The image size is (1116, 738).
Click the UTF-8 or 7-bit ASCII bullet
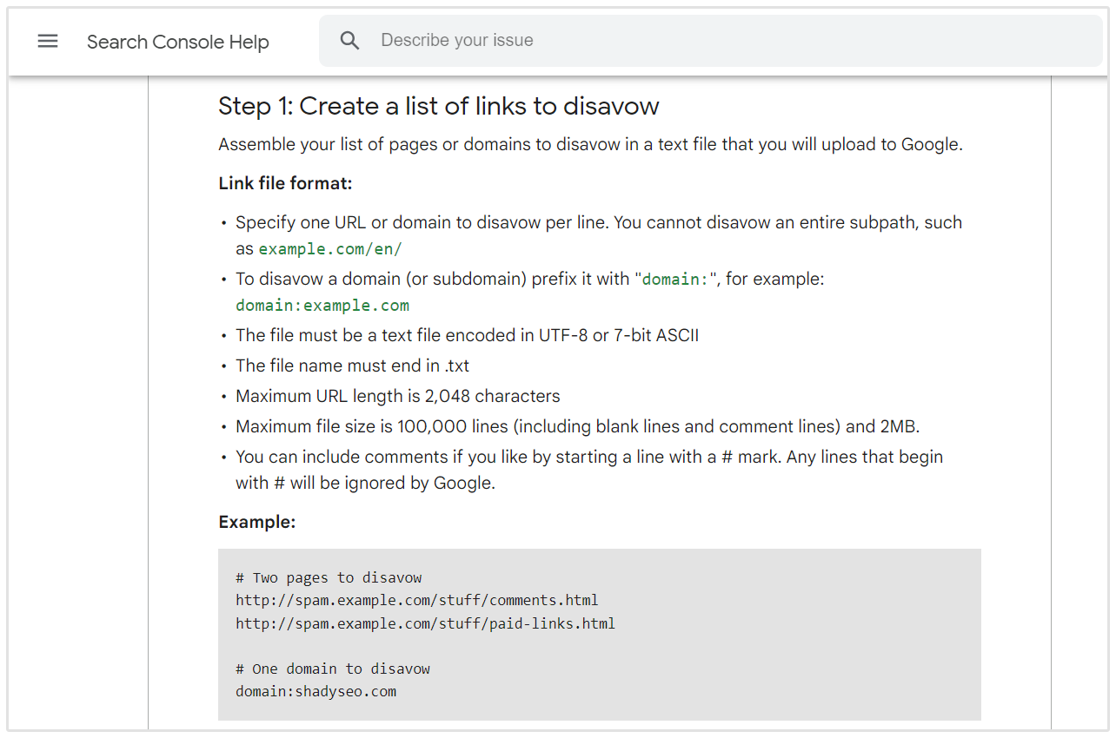coord(467,335)
